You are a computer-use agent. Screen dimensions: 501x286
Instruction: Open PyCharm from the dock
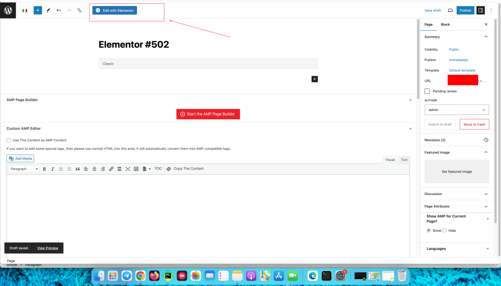[x=168, y=275]
